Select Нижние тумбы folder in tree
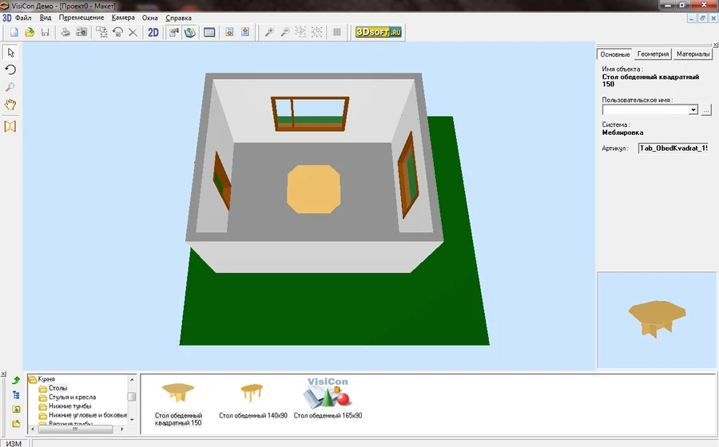The image size is (719, 447). [x=70, y=406]
